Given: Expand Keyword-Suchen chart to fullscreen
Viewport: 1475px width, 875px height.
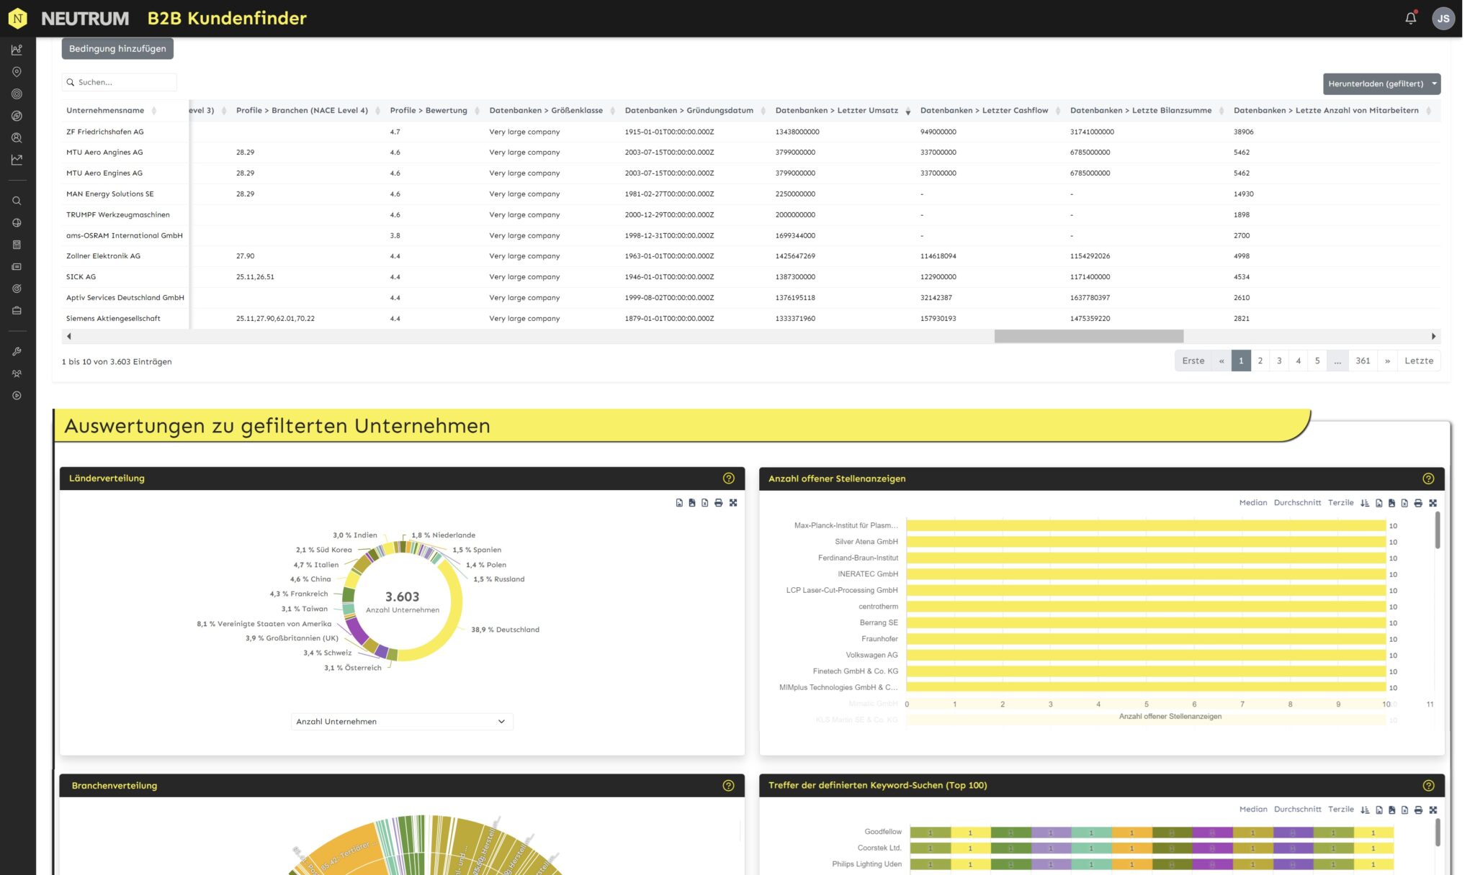Looking at the screenshot, I should click(x=1433, y=810).
